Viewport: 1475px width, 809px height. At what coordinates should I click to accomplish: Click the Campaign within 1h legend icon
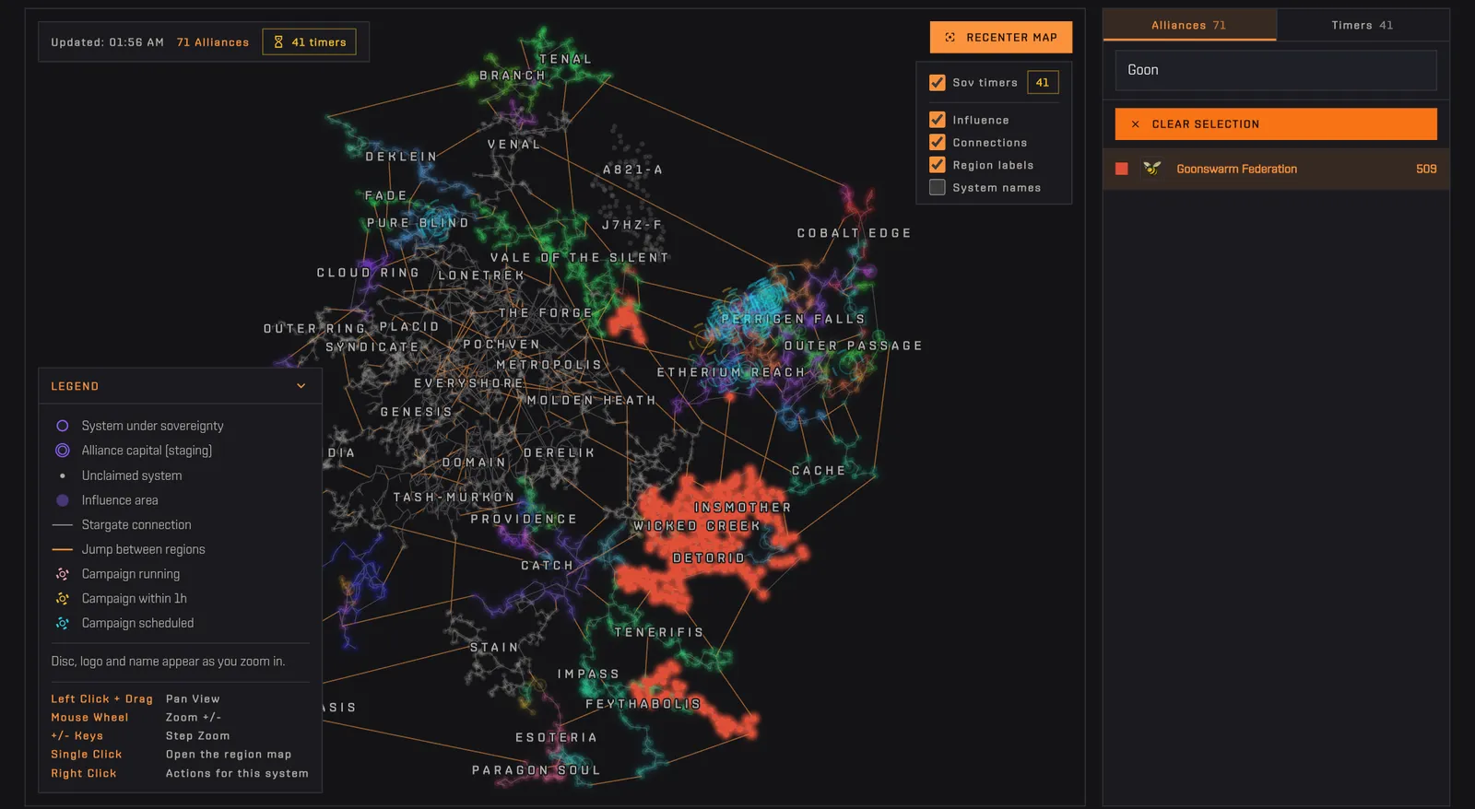pyautogui.click(x=63, y=599)
